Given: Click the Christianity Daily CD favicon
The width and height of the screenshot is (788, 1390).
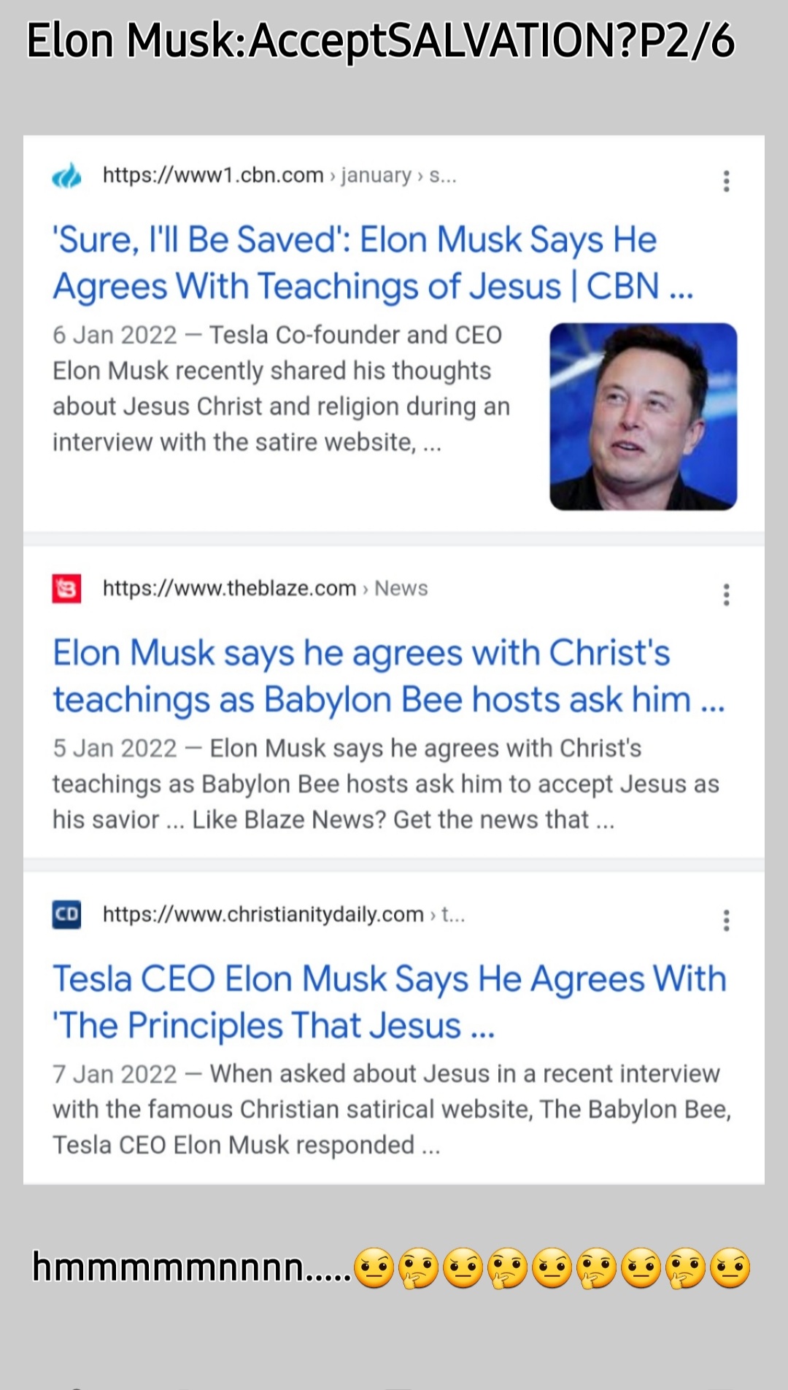Looking at the screenshot, I should click(67, 914).
